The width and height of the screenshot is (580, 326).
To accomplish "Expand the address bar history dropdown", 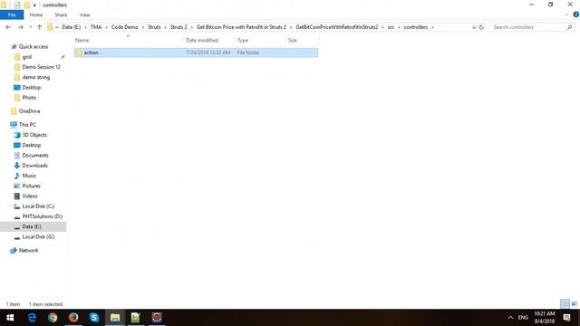I will point(473,27).
